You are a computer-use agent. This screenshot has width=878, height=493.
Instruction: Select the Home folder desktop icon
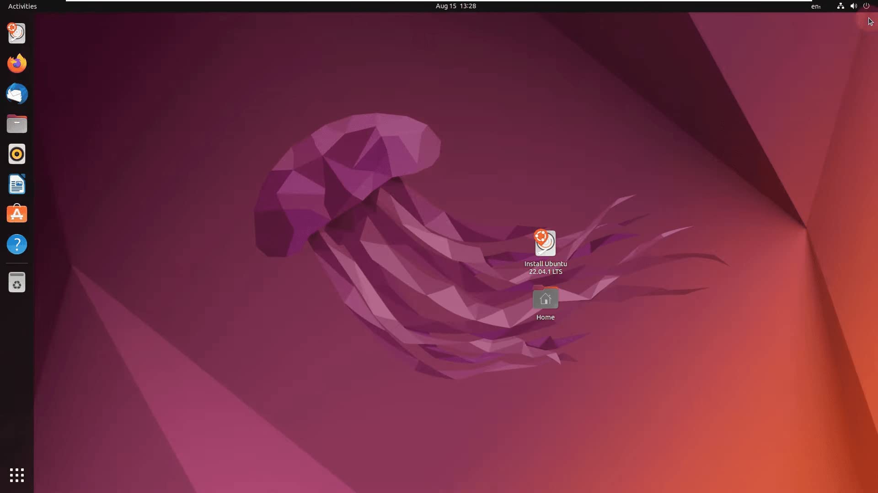[545, 298]
